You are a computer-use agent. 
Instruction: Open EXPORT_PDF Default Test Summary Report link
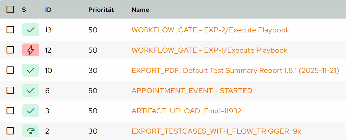point(235,71)
